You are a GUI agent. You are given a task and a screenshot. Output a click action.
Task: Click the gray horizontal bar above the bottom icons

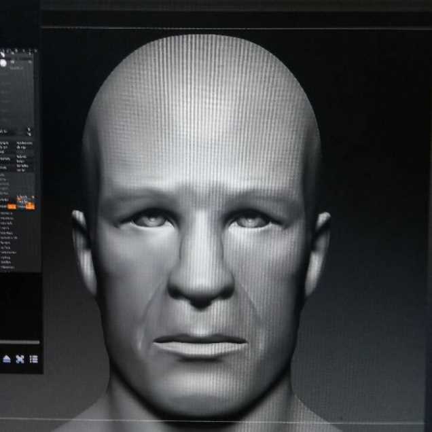20,342
